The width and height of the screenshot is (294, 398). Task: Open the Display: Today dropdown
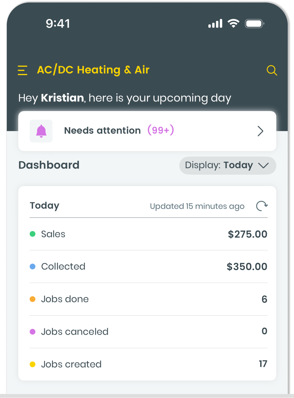[x=228, y=165]
